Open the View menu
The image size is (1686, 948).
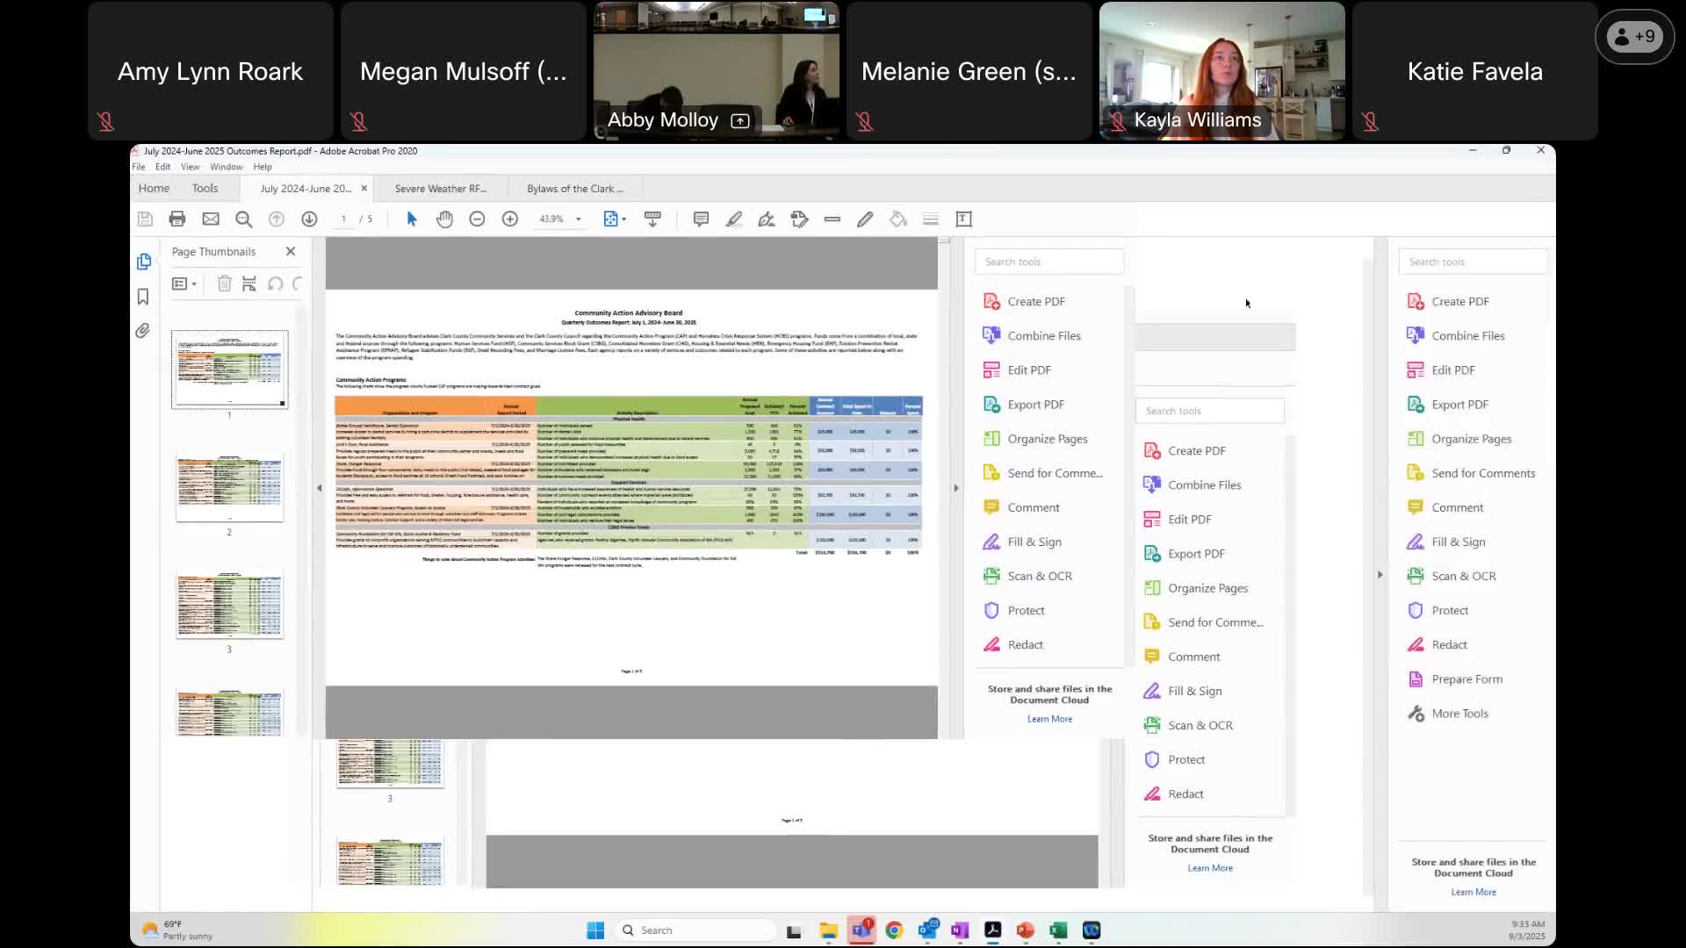tap(190, 167)
